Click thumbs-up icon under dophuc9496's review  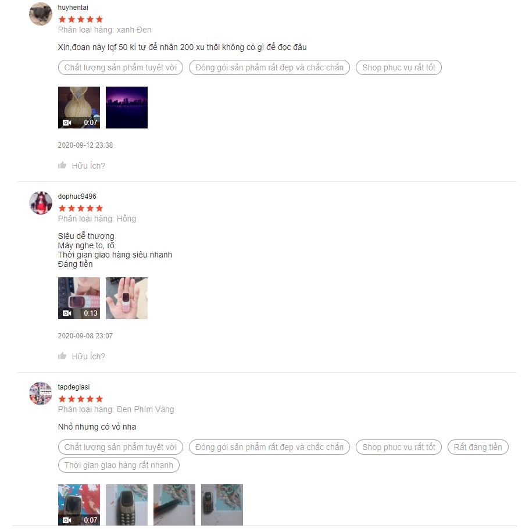62,356
